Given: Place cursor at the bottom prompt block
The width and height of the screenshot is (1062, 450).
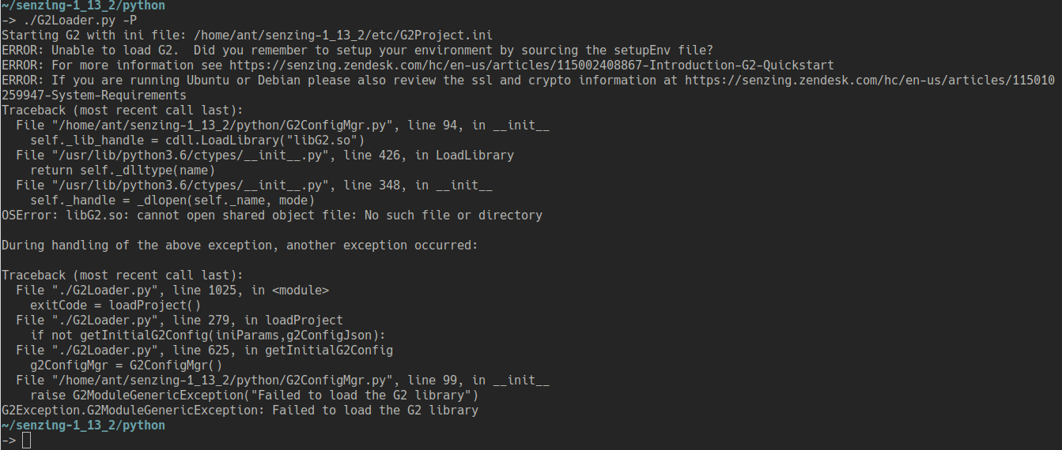Looking at the screenshot, I should point(27,441).
